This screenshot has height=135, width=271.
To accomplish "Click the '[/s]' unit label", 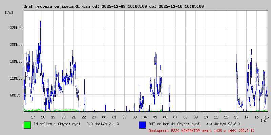I will [x=9, y=12].
